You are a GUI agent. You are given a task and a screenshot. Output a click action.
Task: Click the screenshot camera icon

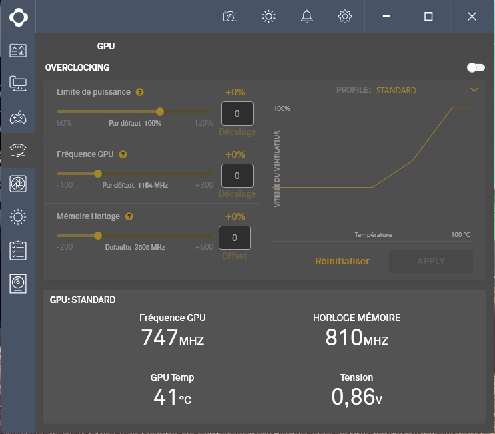coord(230,17)
